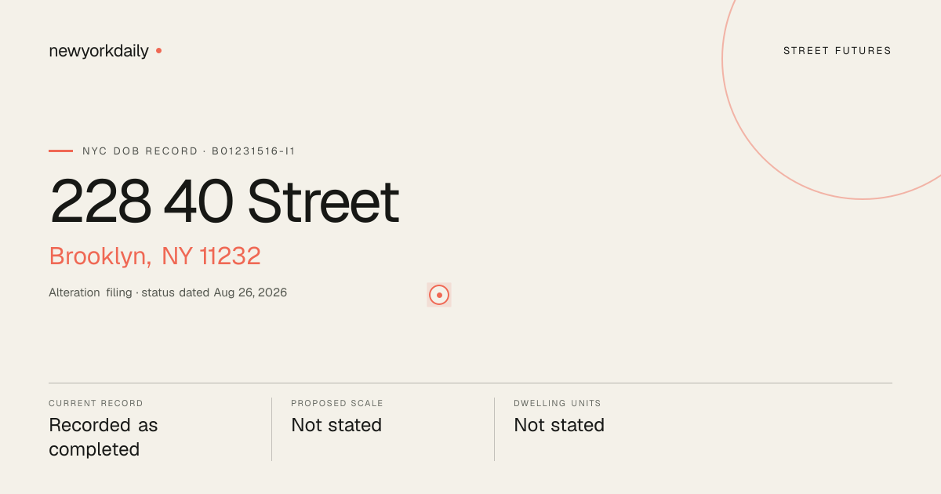The image size is (941, 494).
Task: Click the CURRENT RECORD label
Action: [96, 403]
